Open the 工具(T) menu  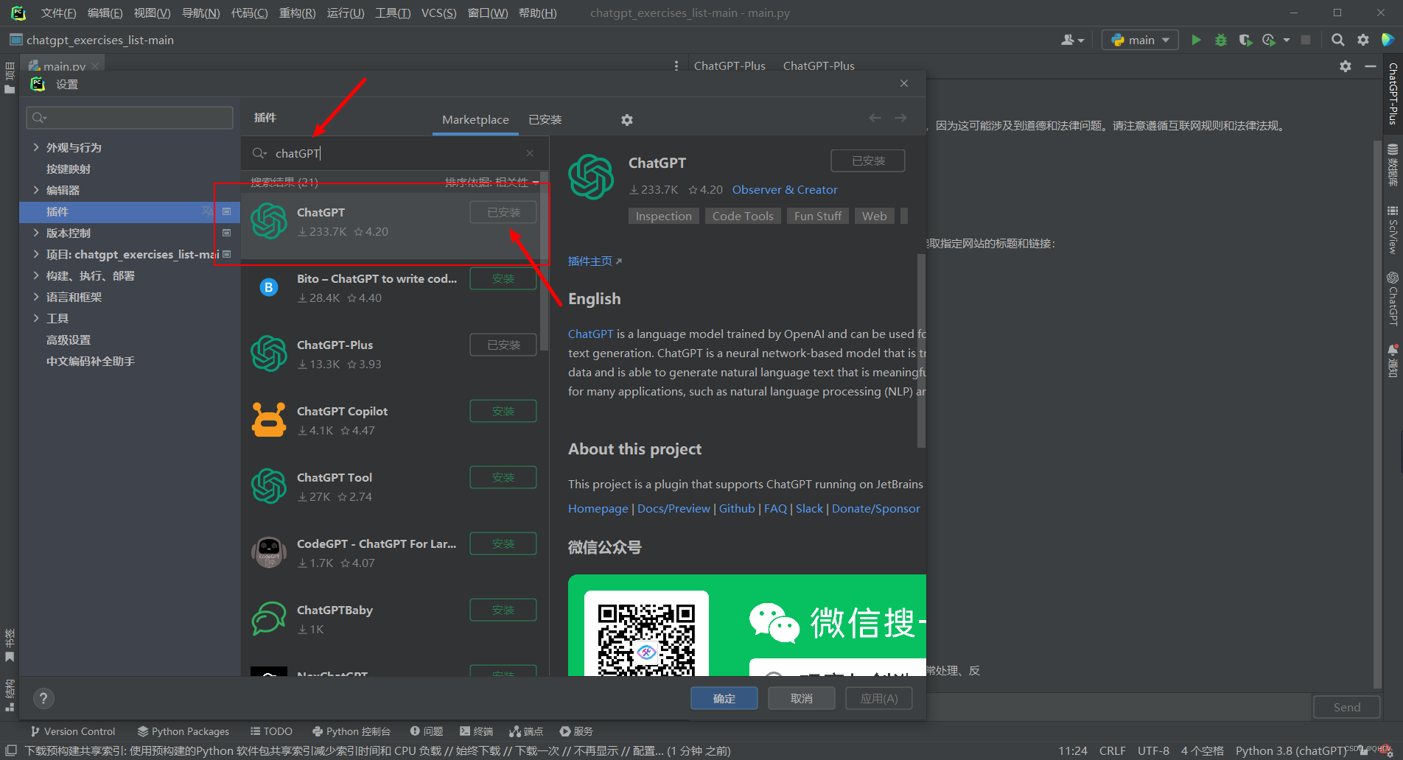[x=393, y=13]
